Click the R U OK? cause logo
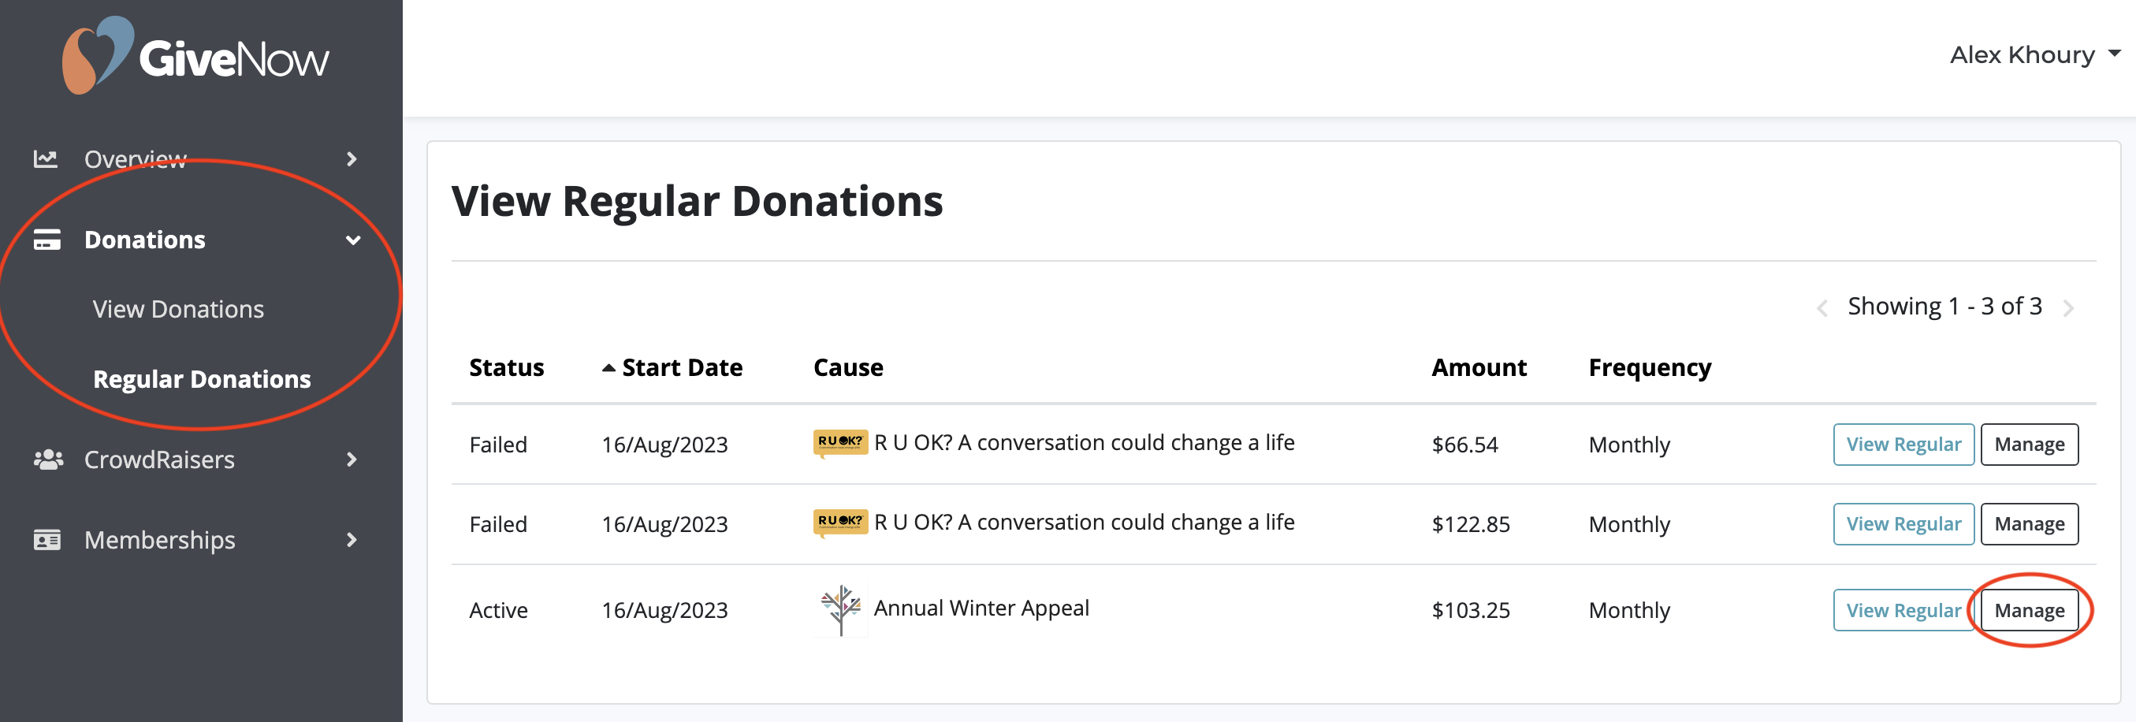The height and width of the screenshot is (722, 2136). pos(839,443)
